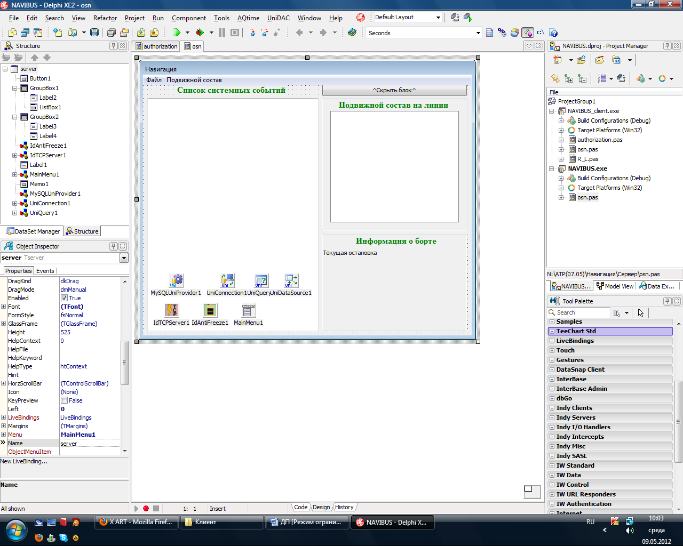This screenshot has width=683, height=546.
Task: Expand the Indy Clients palette category
Action: [x=552, y=408]
